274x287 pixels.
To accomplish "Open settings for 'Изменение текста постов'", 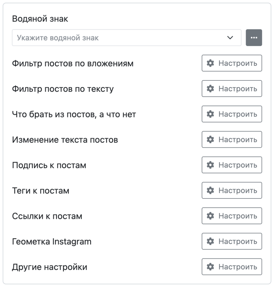I will [232, 140].
